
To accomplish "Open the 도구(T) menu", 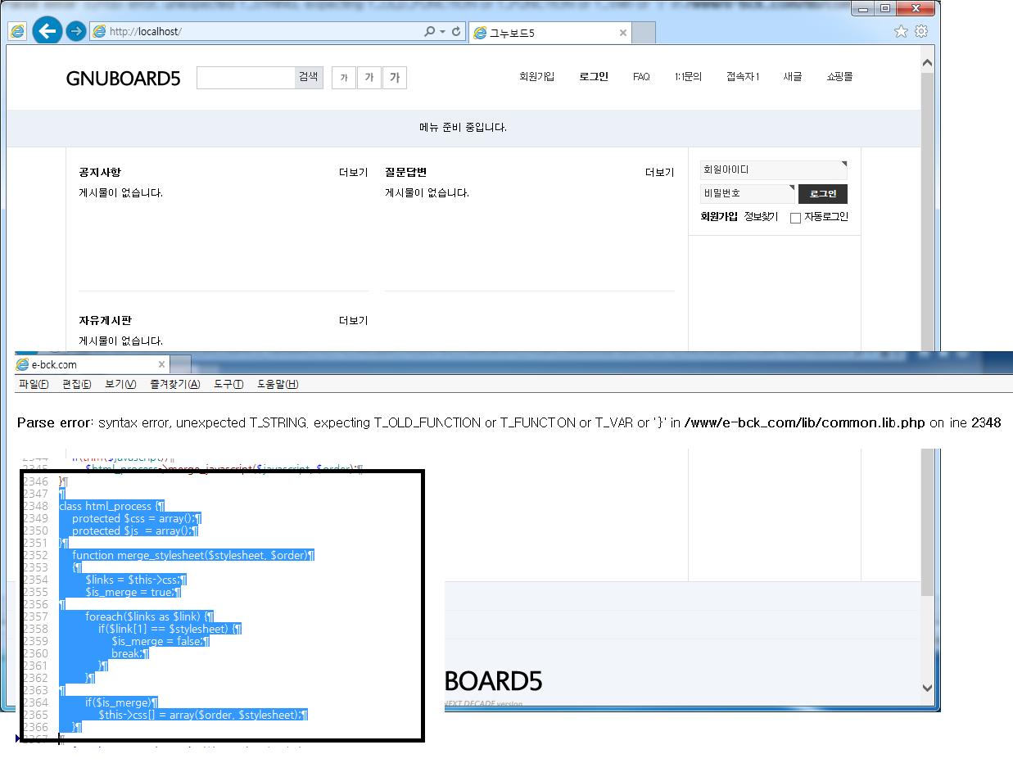I will pos(229,385).
